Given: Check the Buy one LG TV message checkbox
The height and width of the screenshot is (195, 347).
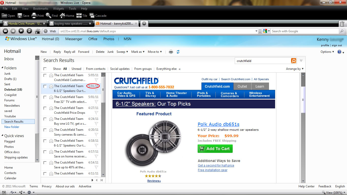Looking at the screenshot, I should pos(45,119).
